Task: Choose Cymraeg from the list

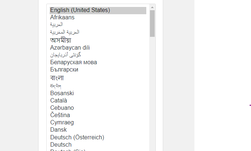Action: tap(98, 123)
